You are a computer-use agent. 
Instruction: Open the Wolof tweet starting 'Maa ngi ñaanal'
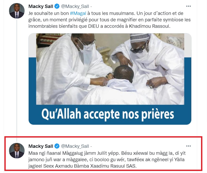click(x=107, y=160)
